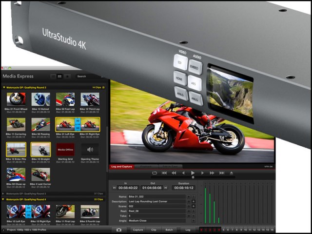Skip to start of clip
312x234 pixels.
(x=164, y=173)
